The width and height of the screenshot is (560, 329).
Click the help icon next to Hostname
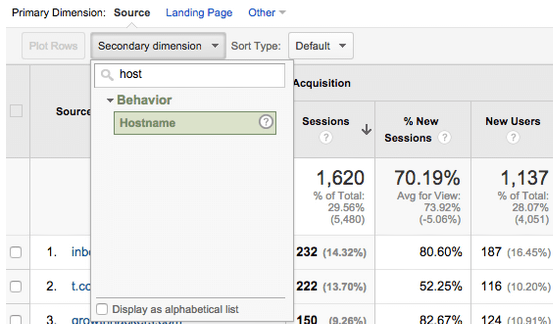coord(266,122)
